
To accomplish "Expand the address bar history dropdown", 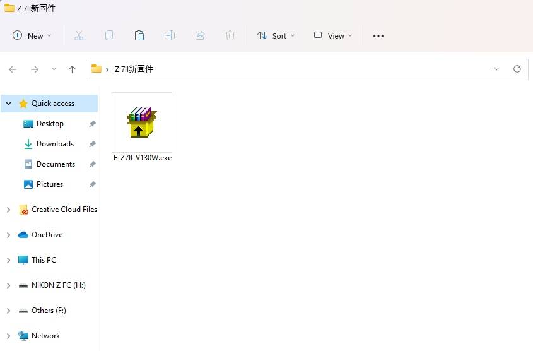I will (x=496, y=69).
